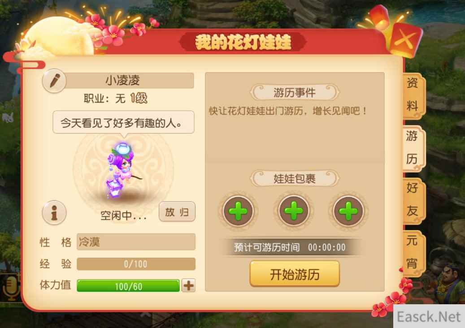Click the 放归 release button
Screen dimensions: 465x328
click(177, 211)
